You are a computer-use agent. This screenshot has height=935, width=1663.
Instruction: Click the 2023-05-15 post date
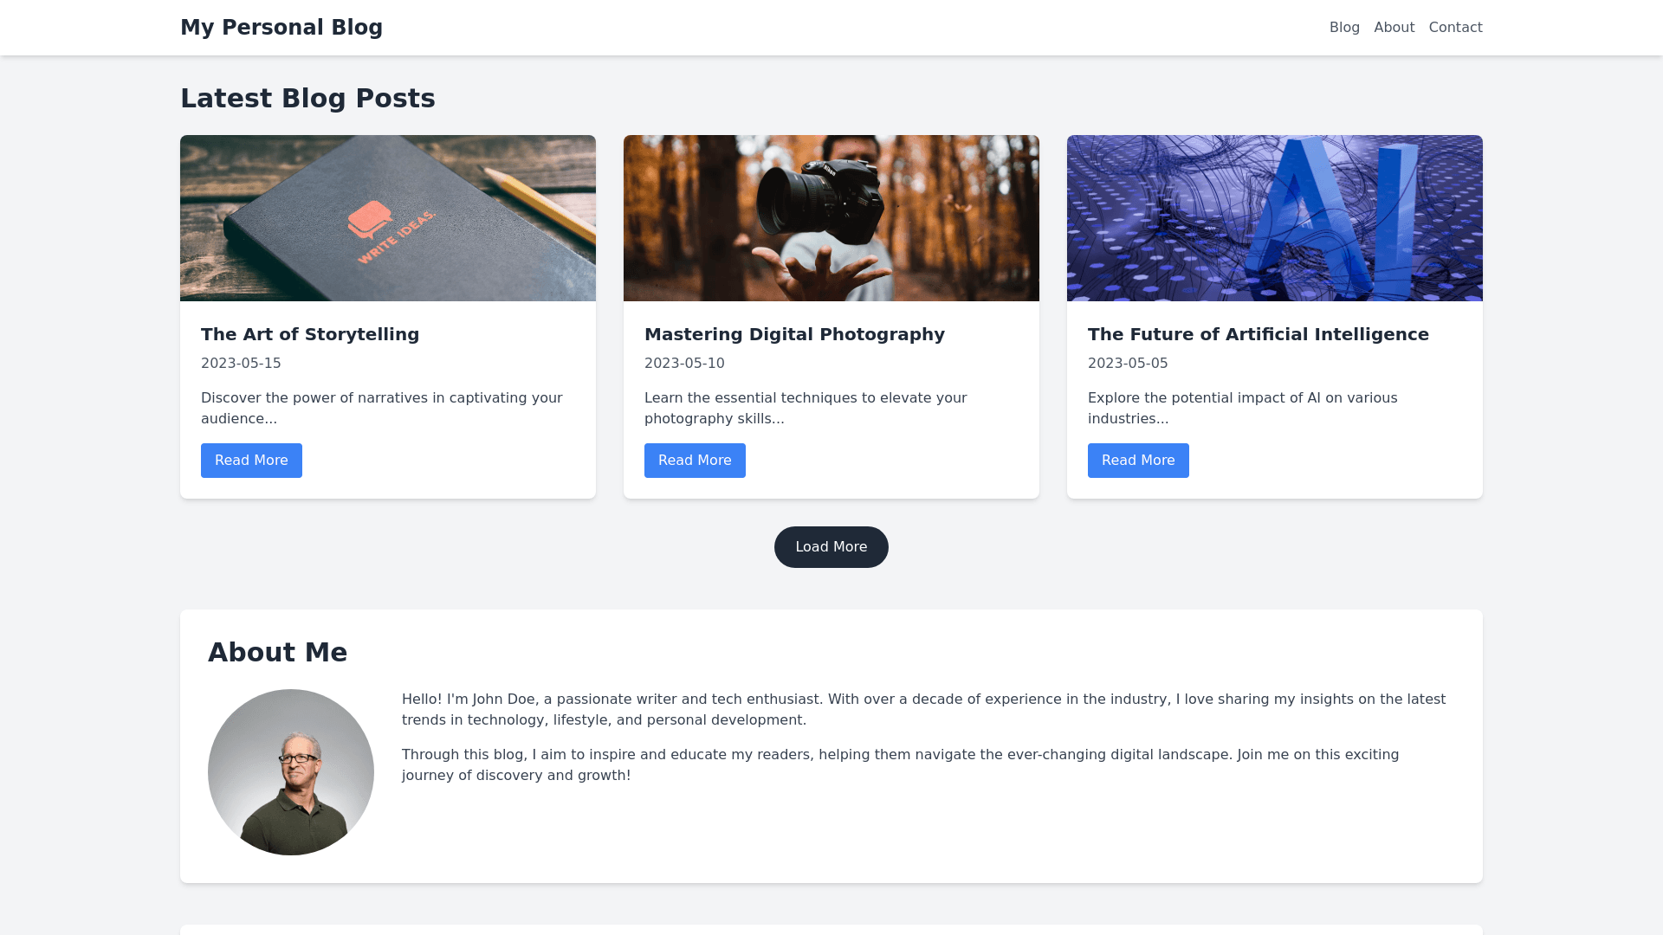pyautogui.click(x=241, y=364)
